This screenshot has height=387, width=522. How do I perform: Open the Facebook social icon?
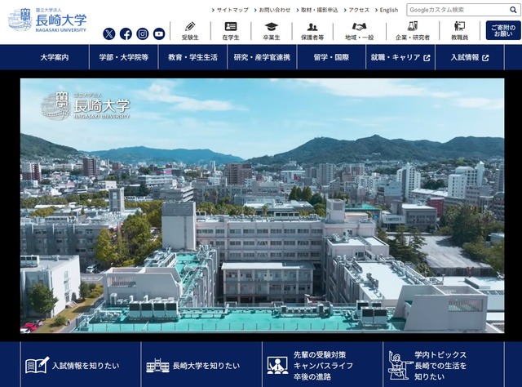click(x=126, y=33)
